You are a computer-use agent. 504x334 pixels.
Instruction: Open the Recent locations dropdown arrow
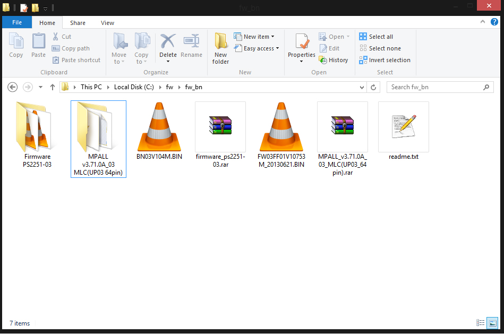[x=40, y=87]
